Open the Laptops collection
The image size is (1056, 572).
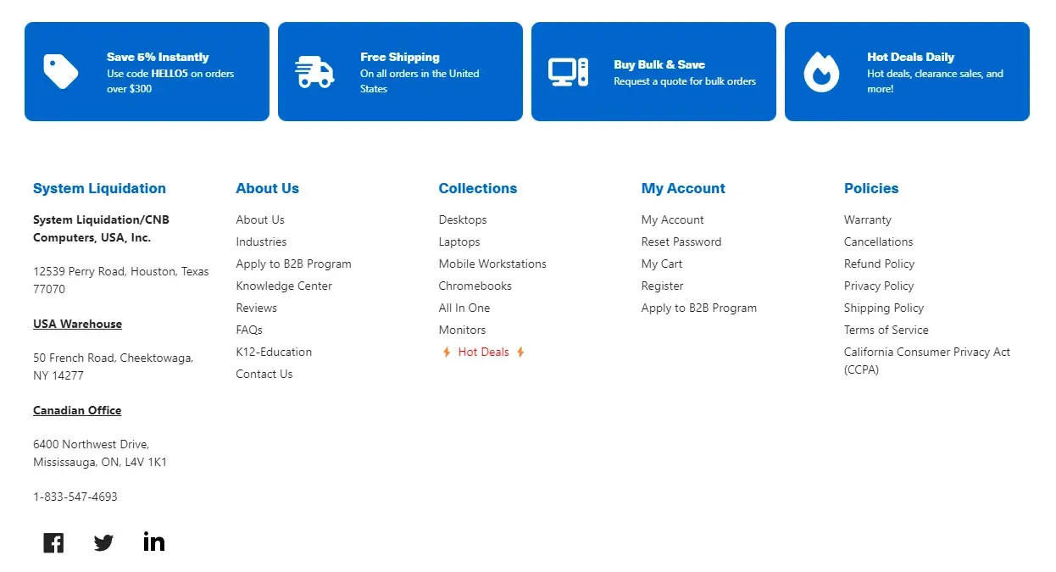(x=459, y=242)
